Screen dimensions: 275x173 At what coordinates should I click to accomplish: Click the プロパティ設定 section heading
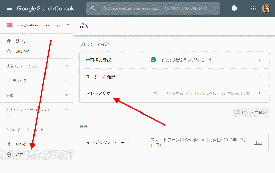pos(94,44)
